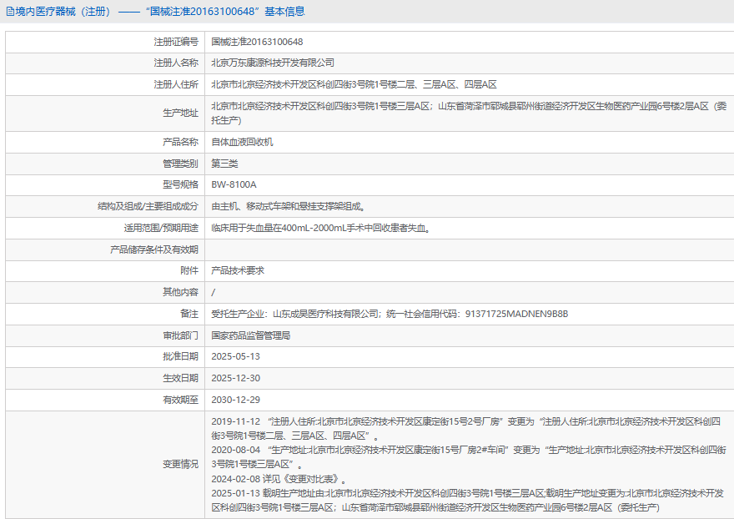Select the approval date 2025-05-13
Viewport: 734px width, 519px height.
(235, 356)
